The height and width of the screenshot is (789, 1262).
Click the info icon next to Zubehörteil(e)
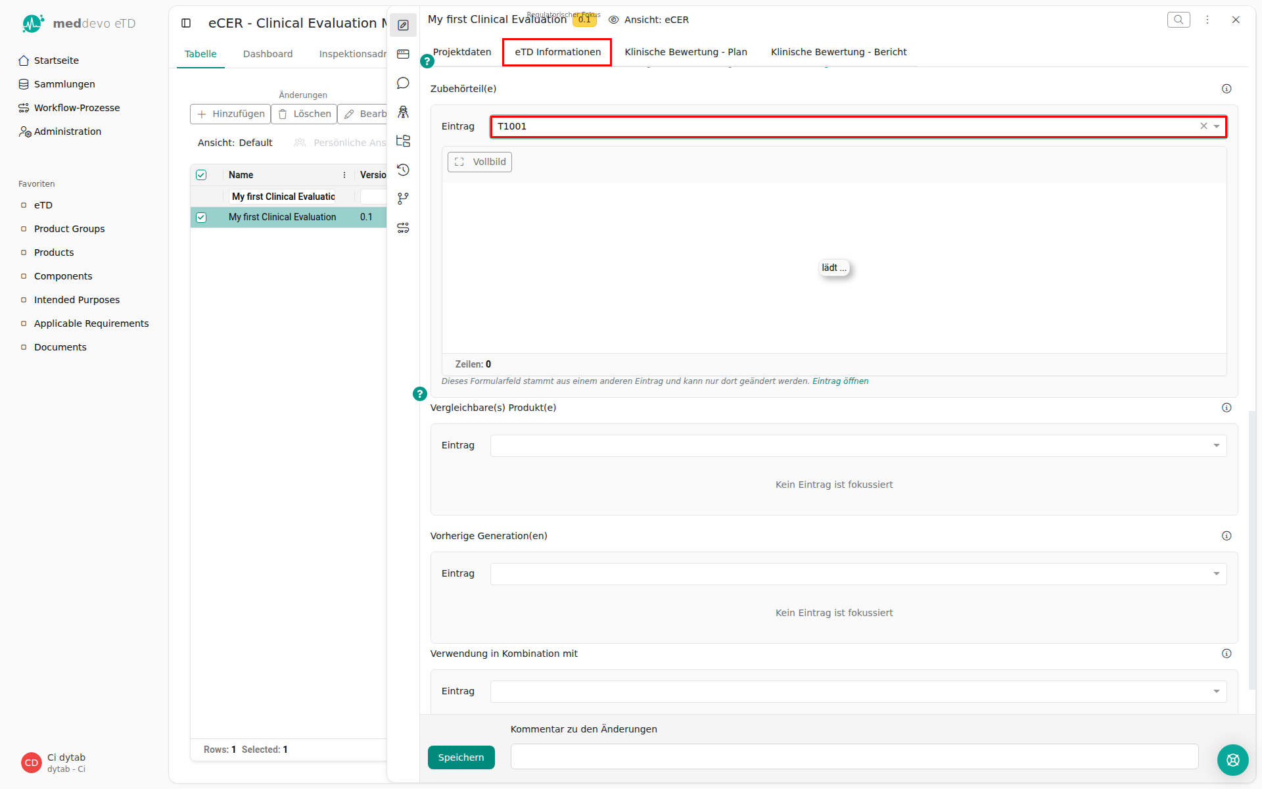pyautogui.click(x=1227, y=89)
